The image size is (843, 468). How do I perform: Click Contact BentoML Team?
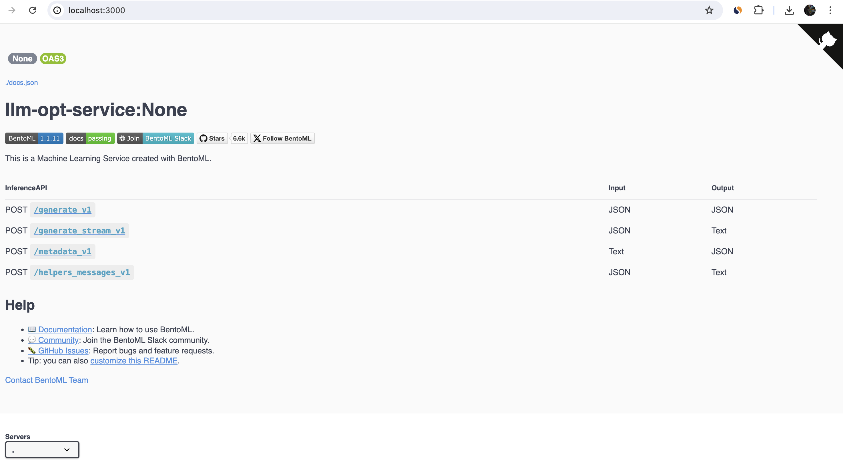(x=47, y=380)
